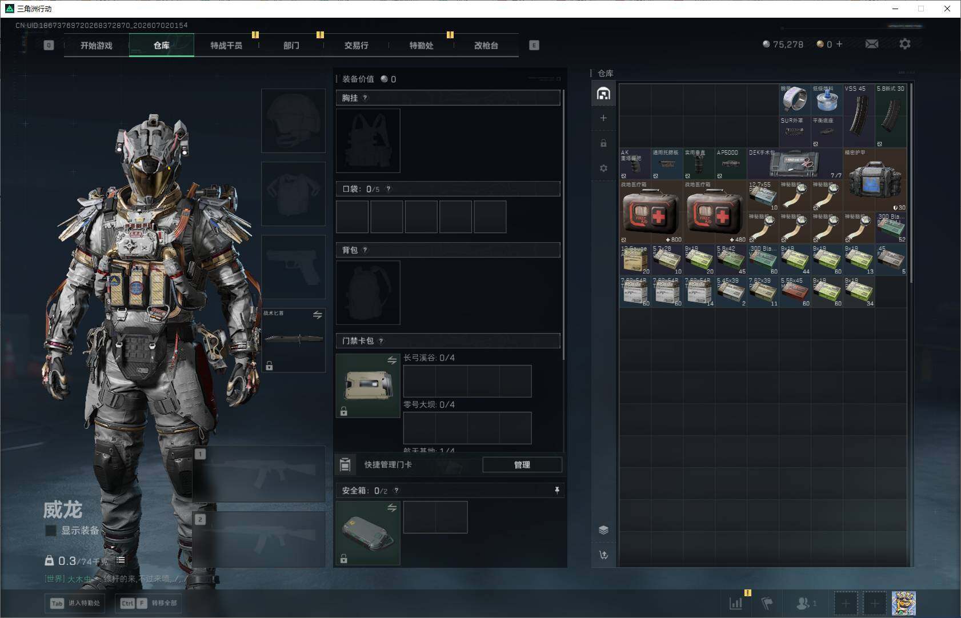
Task: Select the main warehouse storage icon
Action: tap(603, 94)
